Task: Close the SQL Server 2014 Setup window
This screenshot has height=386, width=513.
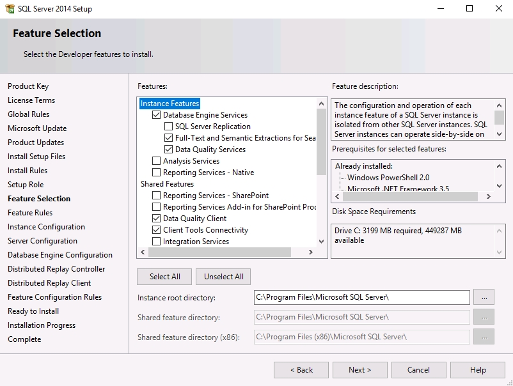Action: coord(498,8)
